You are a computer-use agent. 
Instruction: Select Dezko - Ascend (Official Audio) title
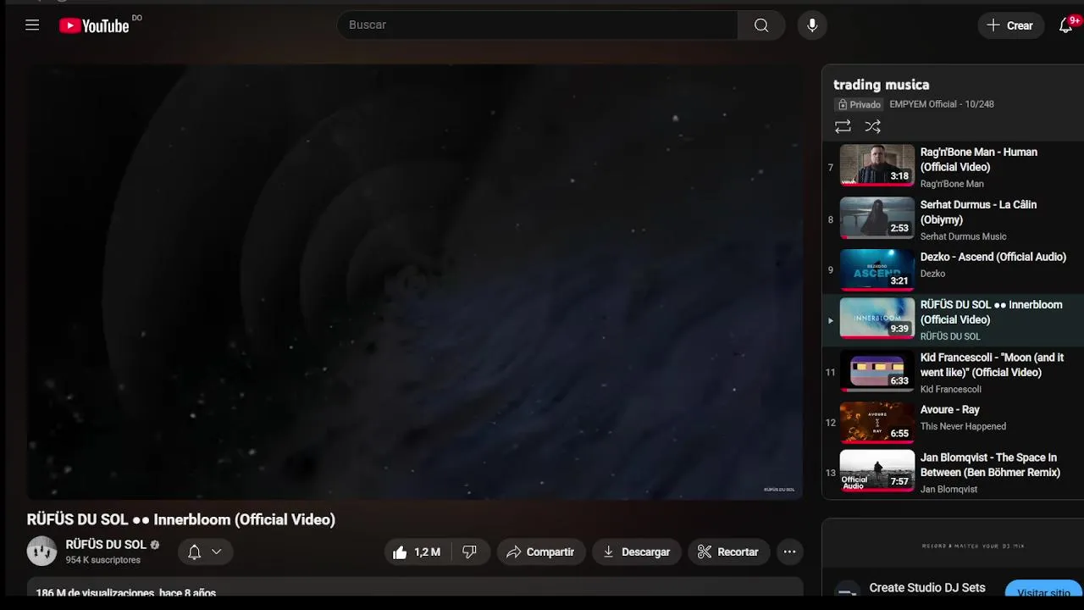click(x=993, y=257)
